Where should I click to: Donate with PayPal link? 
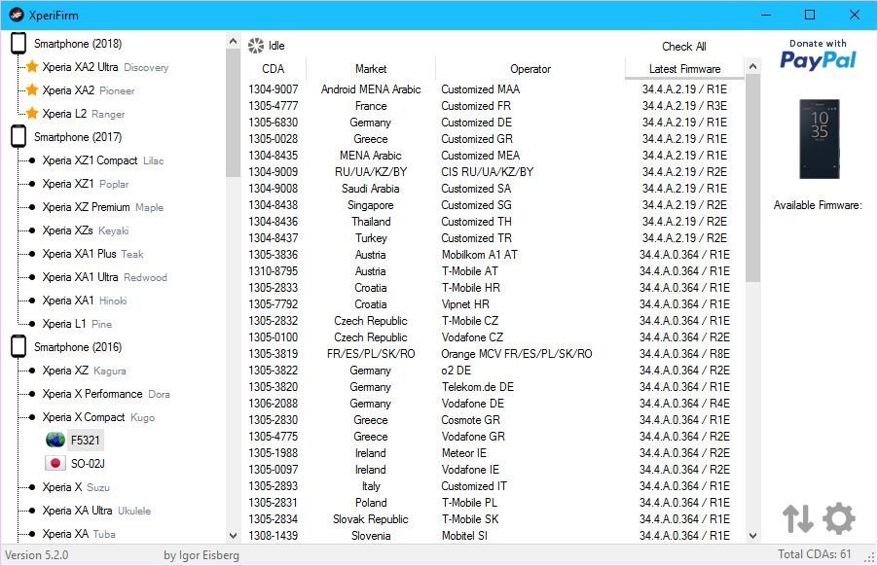818,54
